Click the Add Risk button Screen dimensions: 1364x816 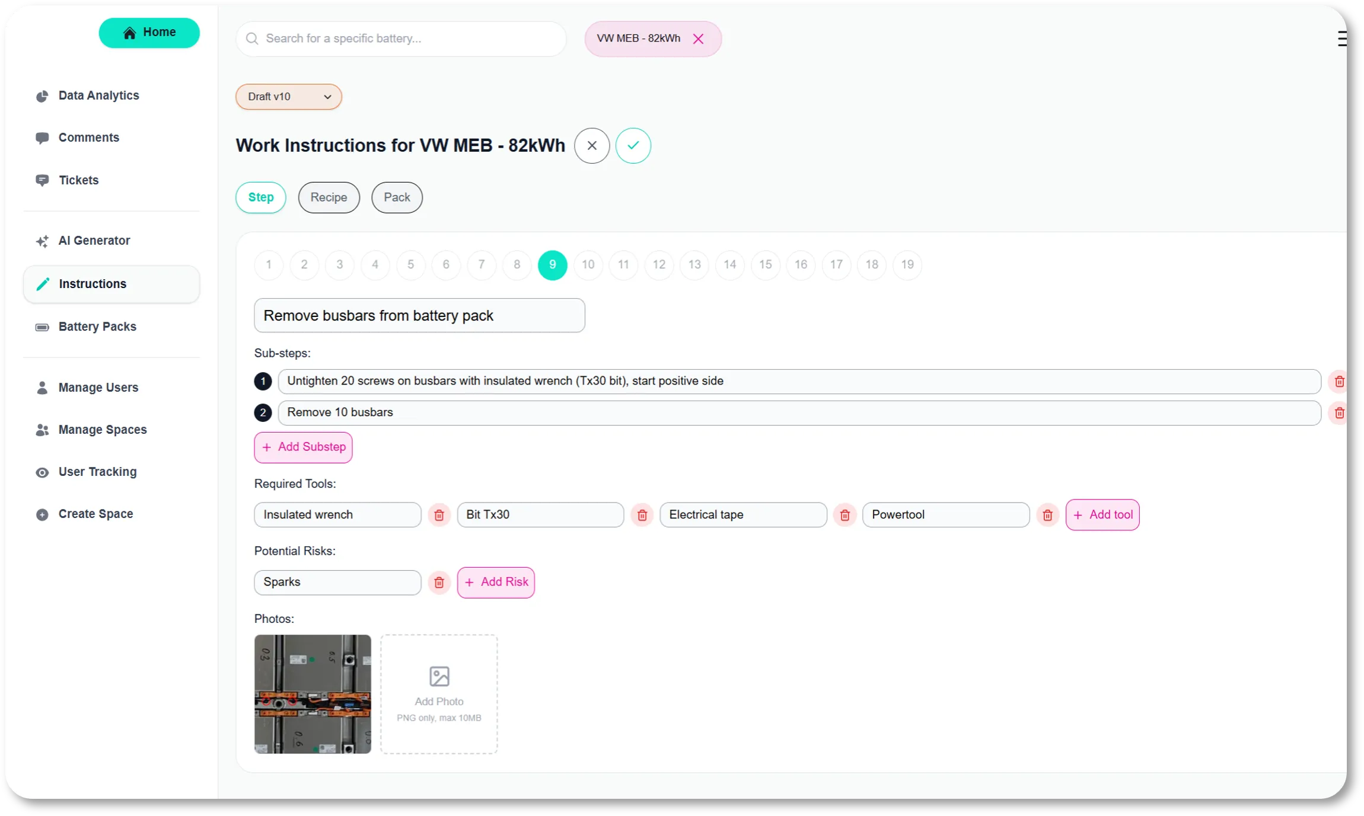(x=496, y=583)
